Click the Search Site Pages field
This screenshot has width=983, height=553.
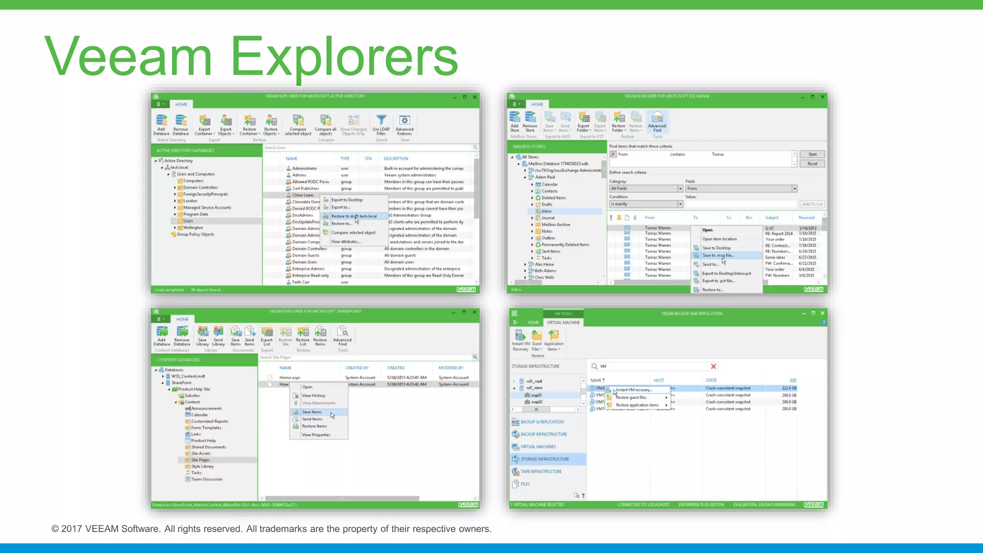click(x=365, y=357)
